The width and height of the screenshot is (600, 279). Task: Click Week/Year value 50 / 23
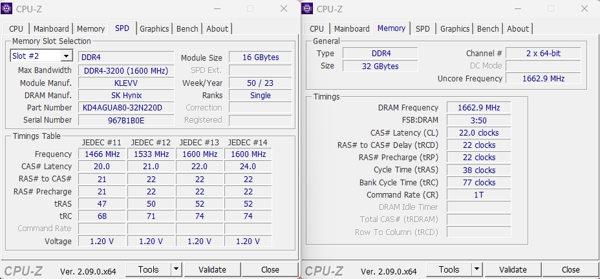(260, 83)
